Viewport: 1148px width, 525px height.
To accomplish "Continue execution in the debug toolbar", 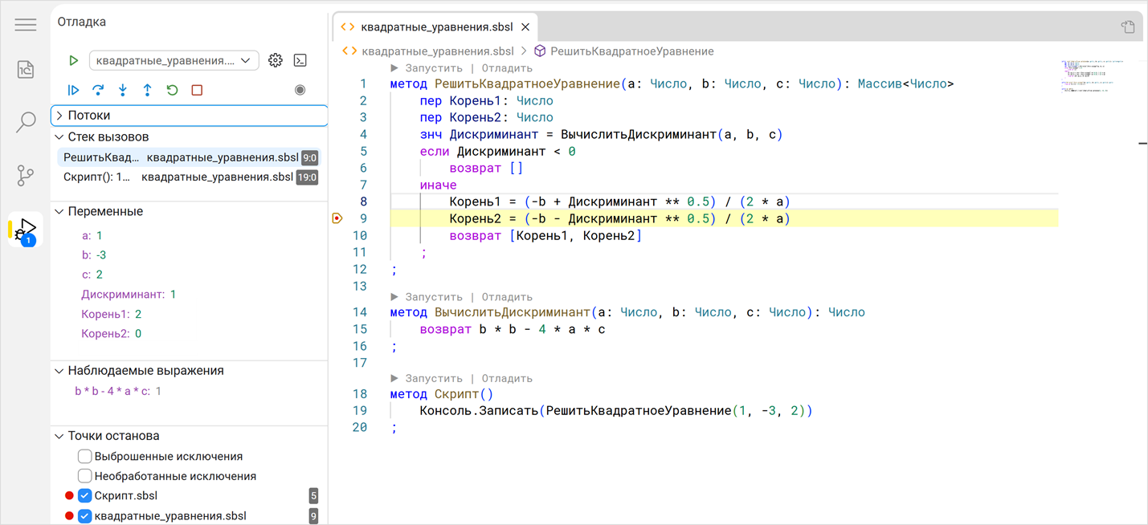I will pyautogui.click(x=73, y=90).
